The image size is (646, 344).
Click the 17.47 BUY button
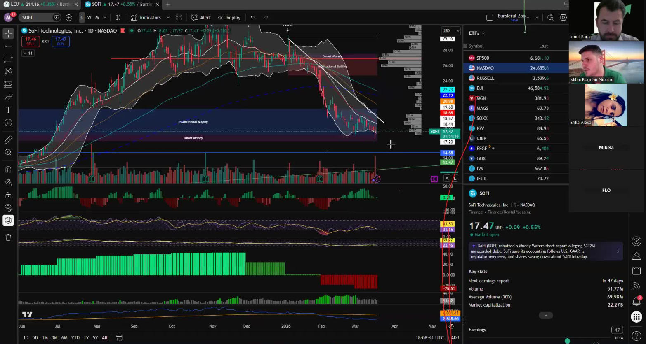(x=60, y=41)
